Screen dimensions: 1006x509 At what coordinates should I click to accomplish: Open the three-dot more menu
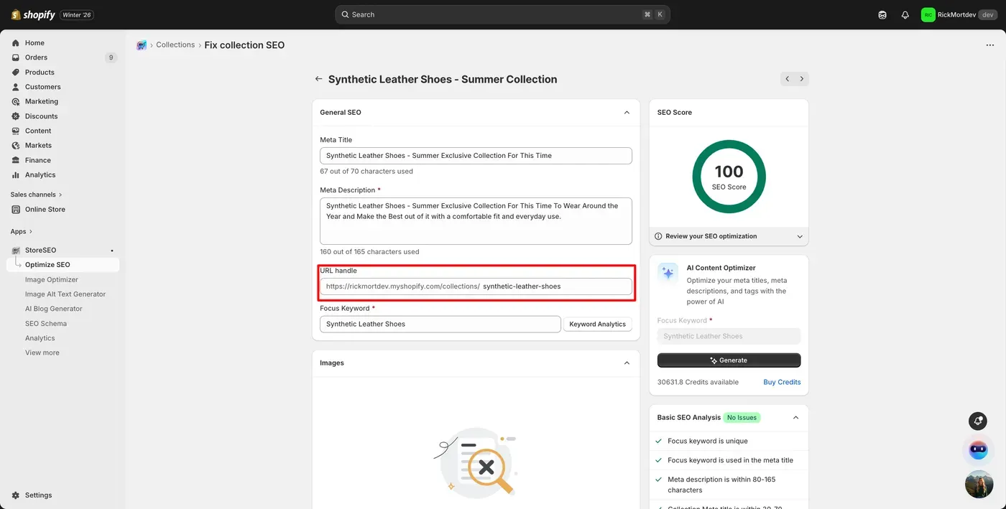coord(990,45)
